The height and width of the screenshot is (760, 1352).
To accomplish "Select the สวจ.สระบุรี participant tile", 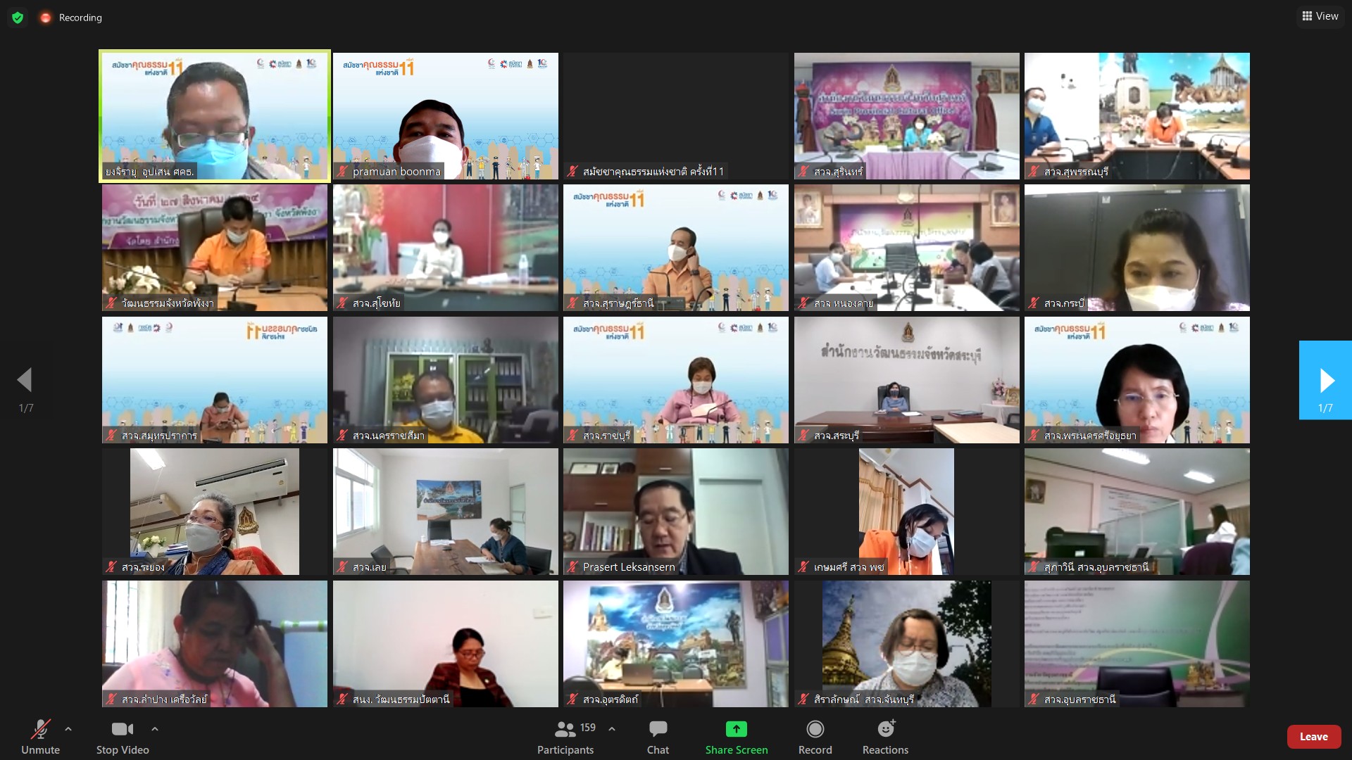I will (906, 380).
